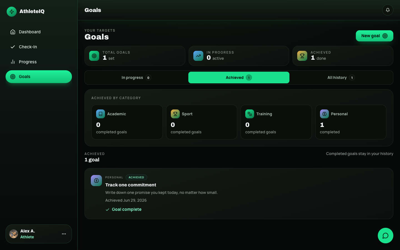Select the Achieved tab
This screenshot has height=250, width=400.
(239, 77)
